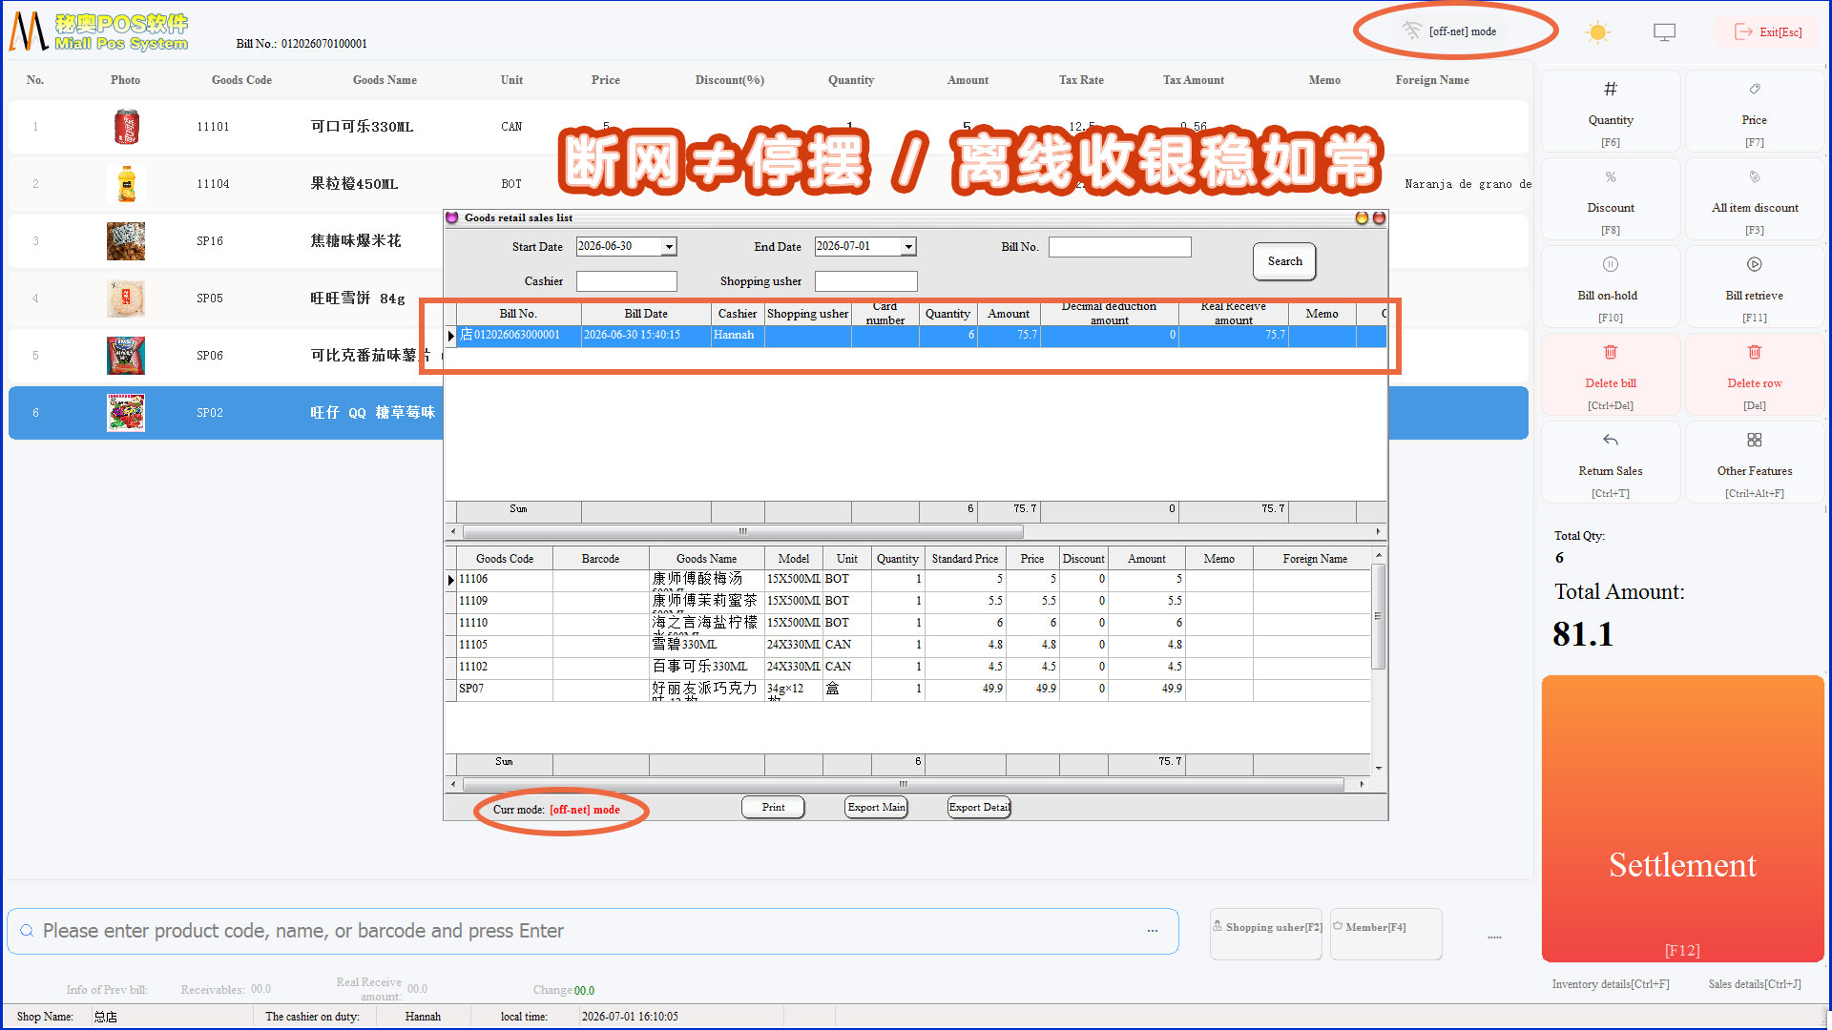The image size is (1832, 1030).
Task: Click the product code search input
Action: (593, 931)
